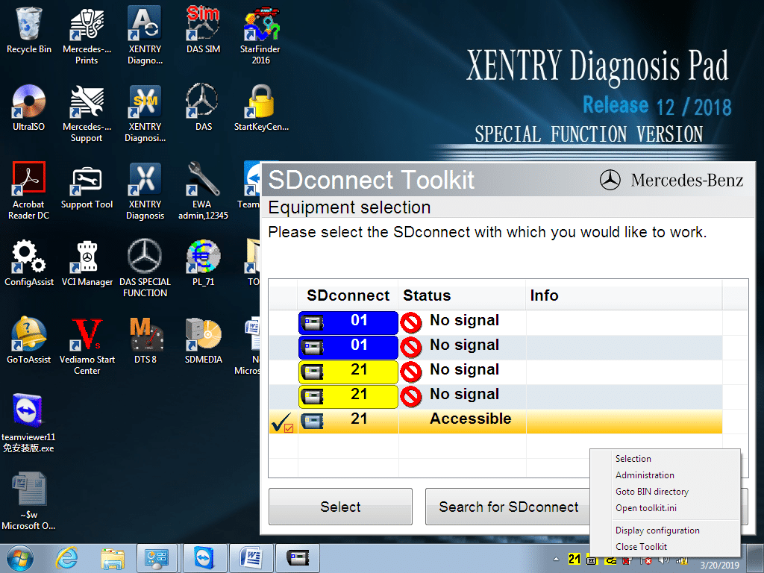Open the StartKeyCenter padlock icon
The width and height of the screenshot is (764, 573).
(260, 103)
